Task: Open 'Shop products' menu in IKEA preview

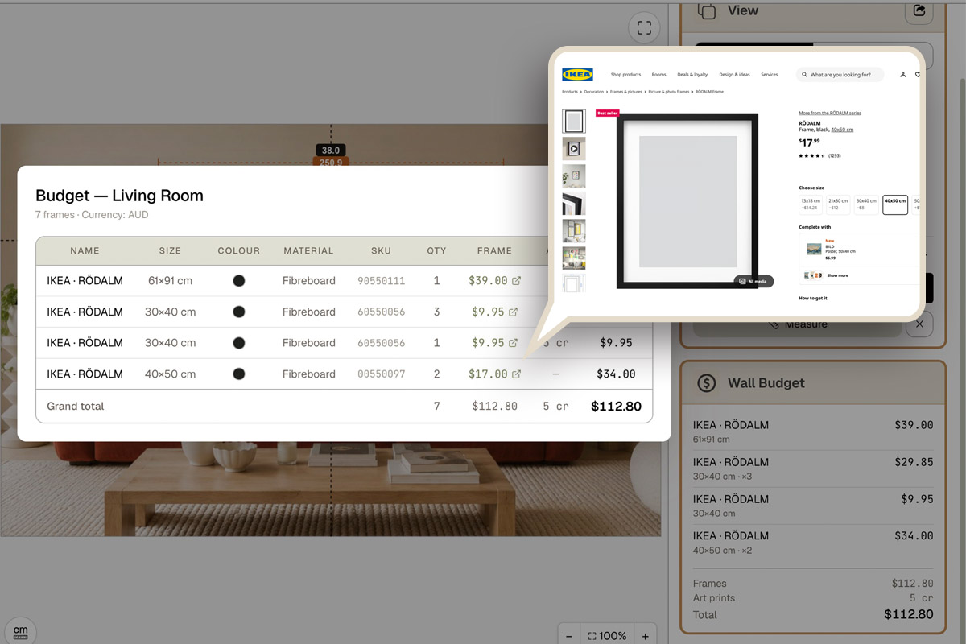Action: 625,75
